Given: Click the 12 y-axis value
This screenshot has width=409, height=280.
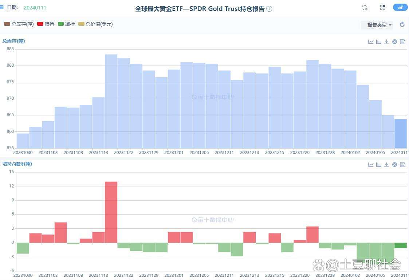Looking at the screenshot, I should pos(12,186).
